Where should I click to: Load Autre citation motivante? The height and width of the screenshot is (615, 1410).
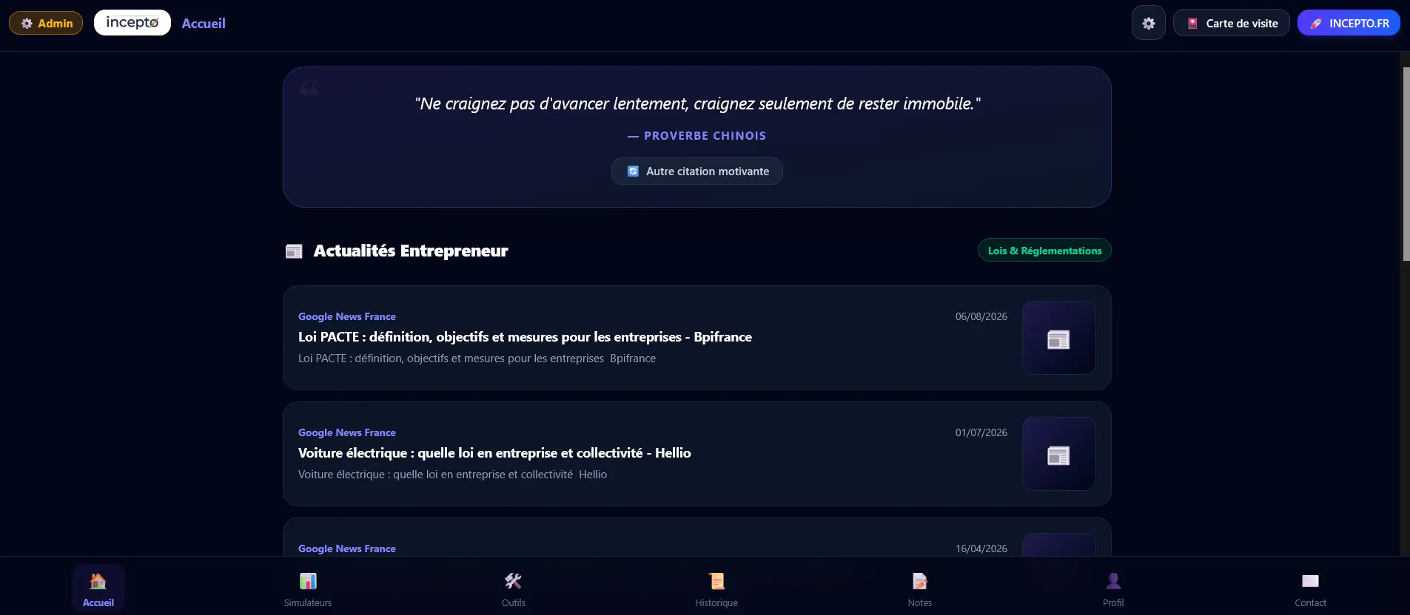click(x=697, y=171)
